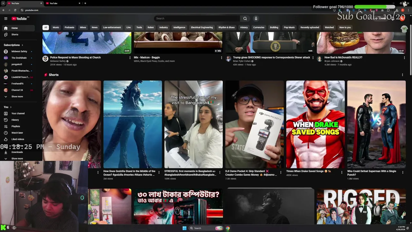Start voice search with the microphone

(256, 18)
